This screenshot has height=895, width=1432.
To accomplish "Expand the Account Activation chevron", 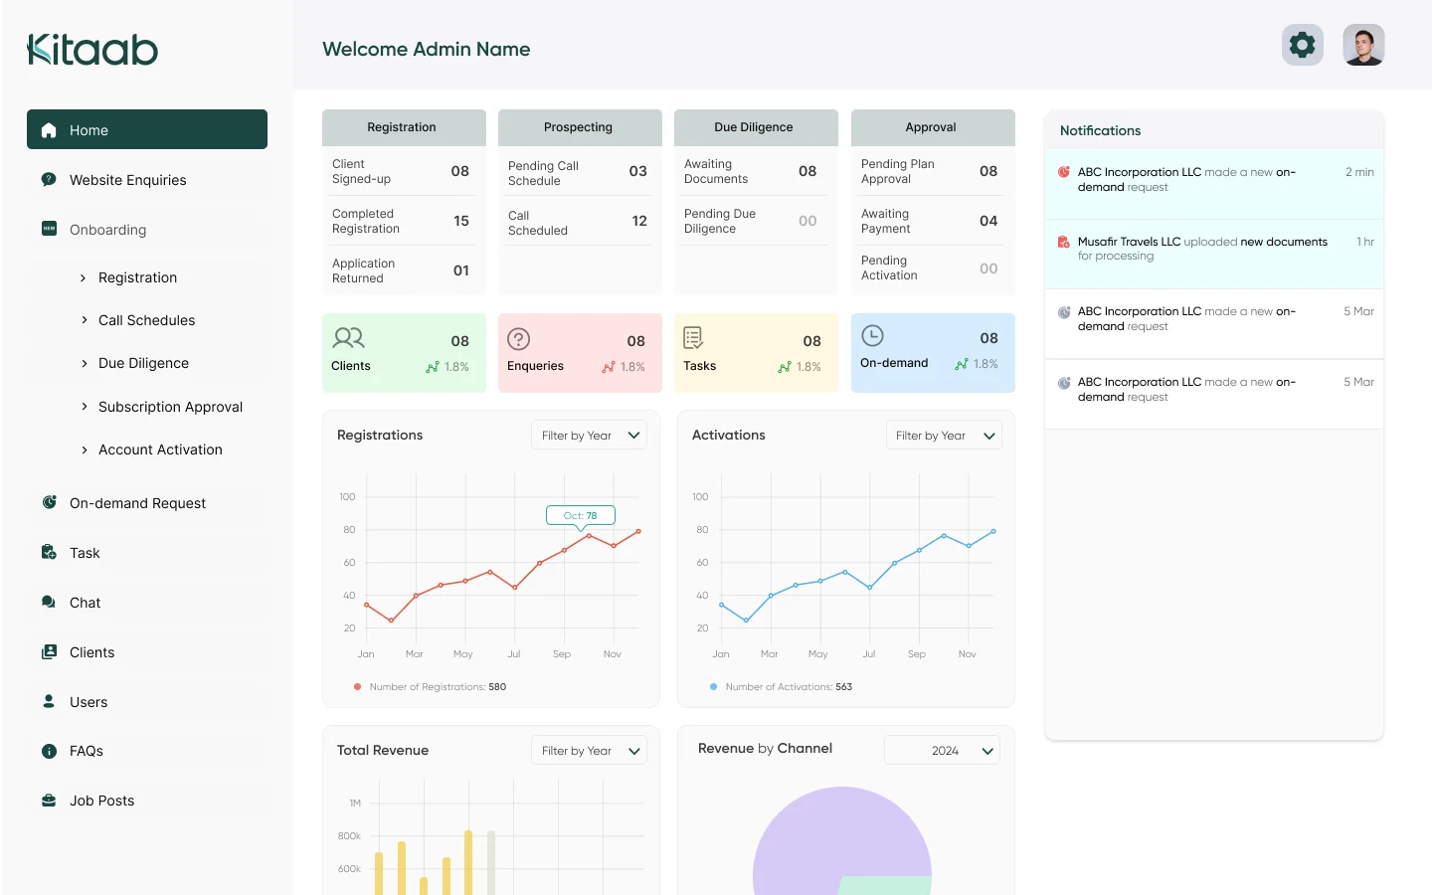I will [84, 449].
